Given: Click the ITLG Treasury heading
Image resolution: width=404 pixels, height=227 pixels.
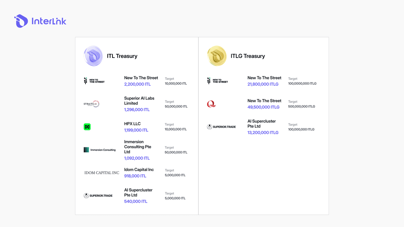Looking at the screenshot, I should tap(248, 56).
